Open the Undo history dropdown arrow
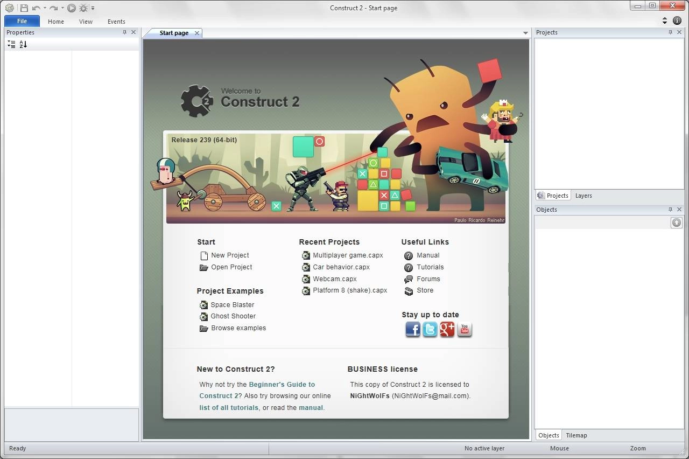The image size is (689, 459). point(45,8)
